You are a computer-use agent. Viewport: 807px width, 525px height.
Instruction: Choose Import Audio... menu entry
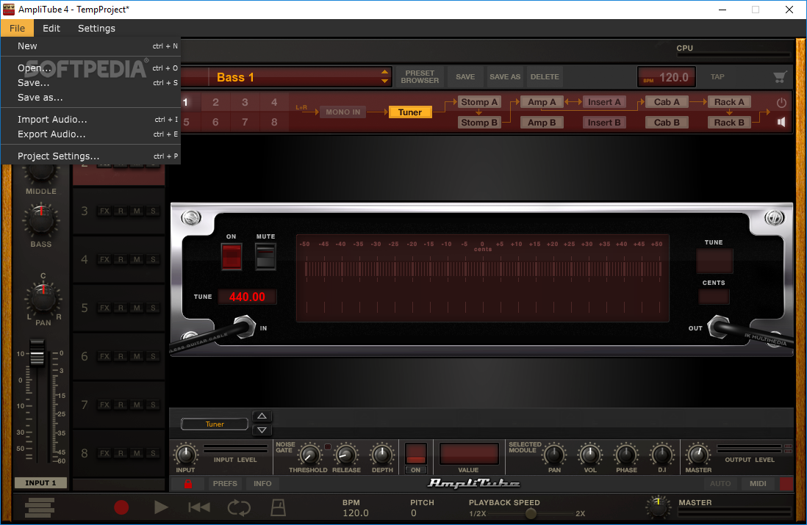[90, 119]
